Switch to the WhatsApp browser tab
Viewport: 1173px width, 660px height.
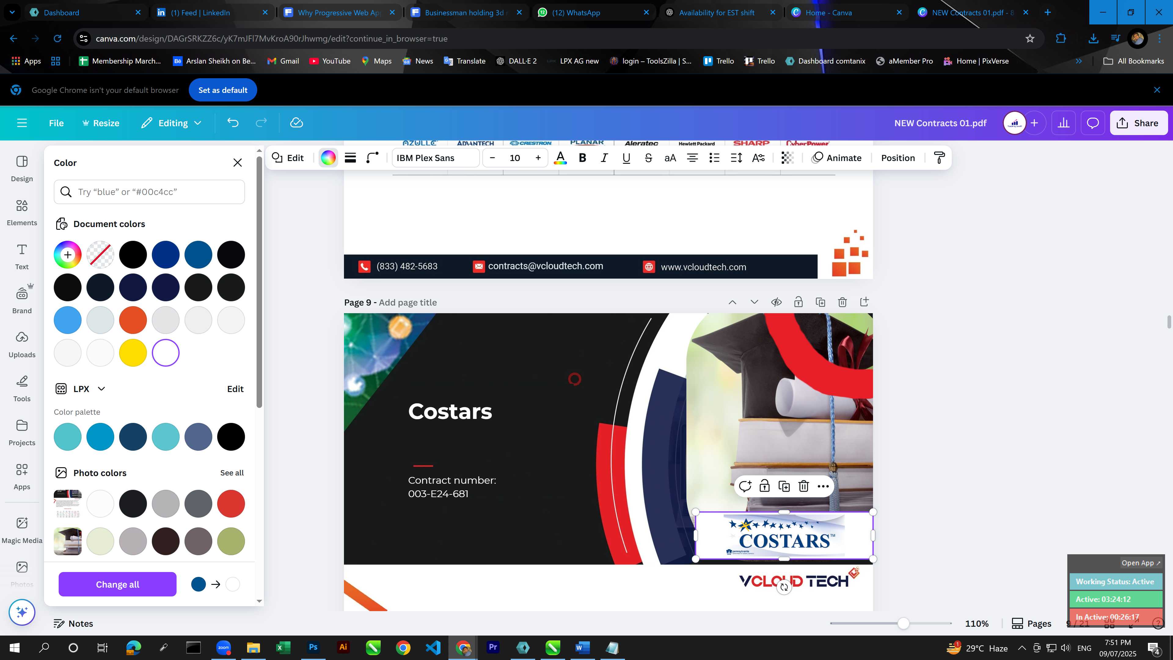click(593, 12)
